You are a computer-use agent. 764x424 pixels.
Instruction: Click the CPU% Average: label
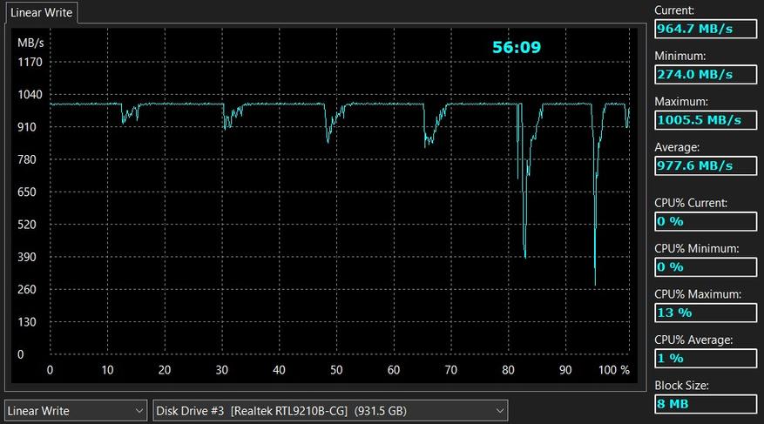[x=693, y=340]
